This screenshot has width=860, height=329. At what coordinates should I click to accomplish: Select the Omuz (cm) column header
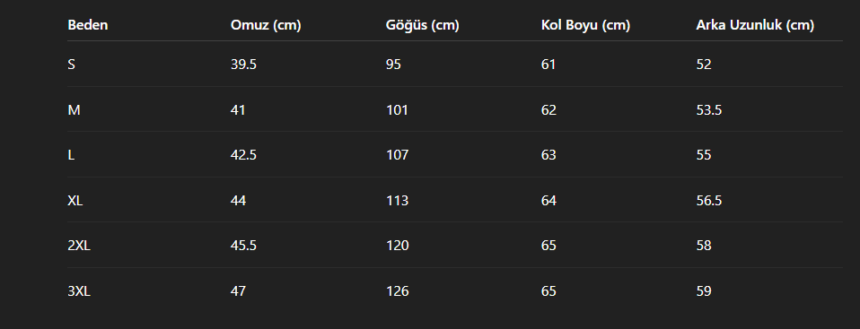266,25
